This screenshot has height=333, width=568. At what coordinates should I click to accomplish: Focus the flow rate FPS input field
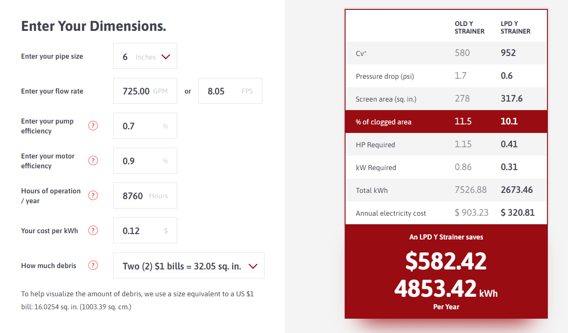click(x=230, y=91)
